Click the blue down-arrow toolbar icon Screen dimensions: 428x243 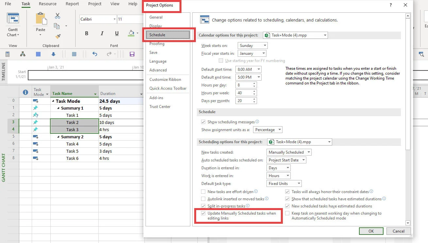pos(54,54)
